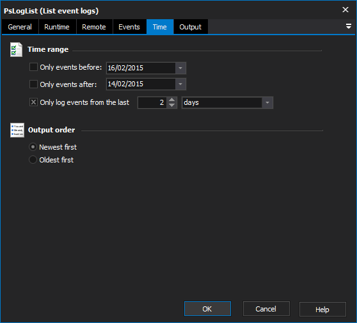Select the Oldest first radio button
The image size is (357, 323).
[33, 160]
